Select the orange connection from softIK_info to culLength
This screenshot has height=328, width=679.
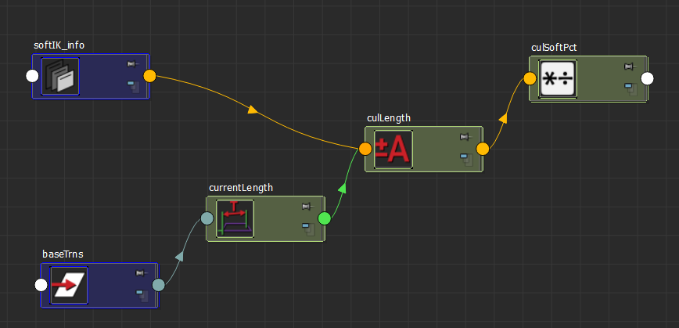(253, 109)
